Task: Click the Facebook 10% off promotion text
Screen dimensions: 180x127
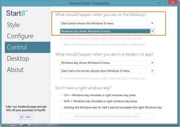Action: 26,108
